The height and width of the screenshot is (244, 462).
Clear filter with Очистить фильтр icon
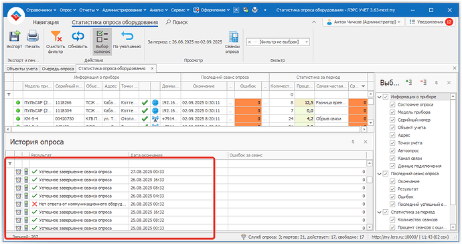56,36
